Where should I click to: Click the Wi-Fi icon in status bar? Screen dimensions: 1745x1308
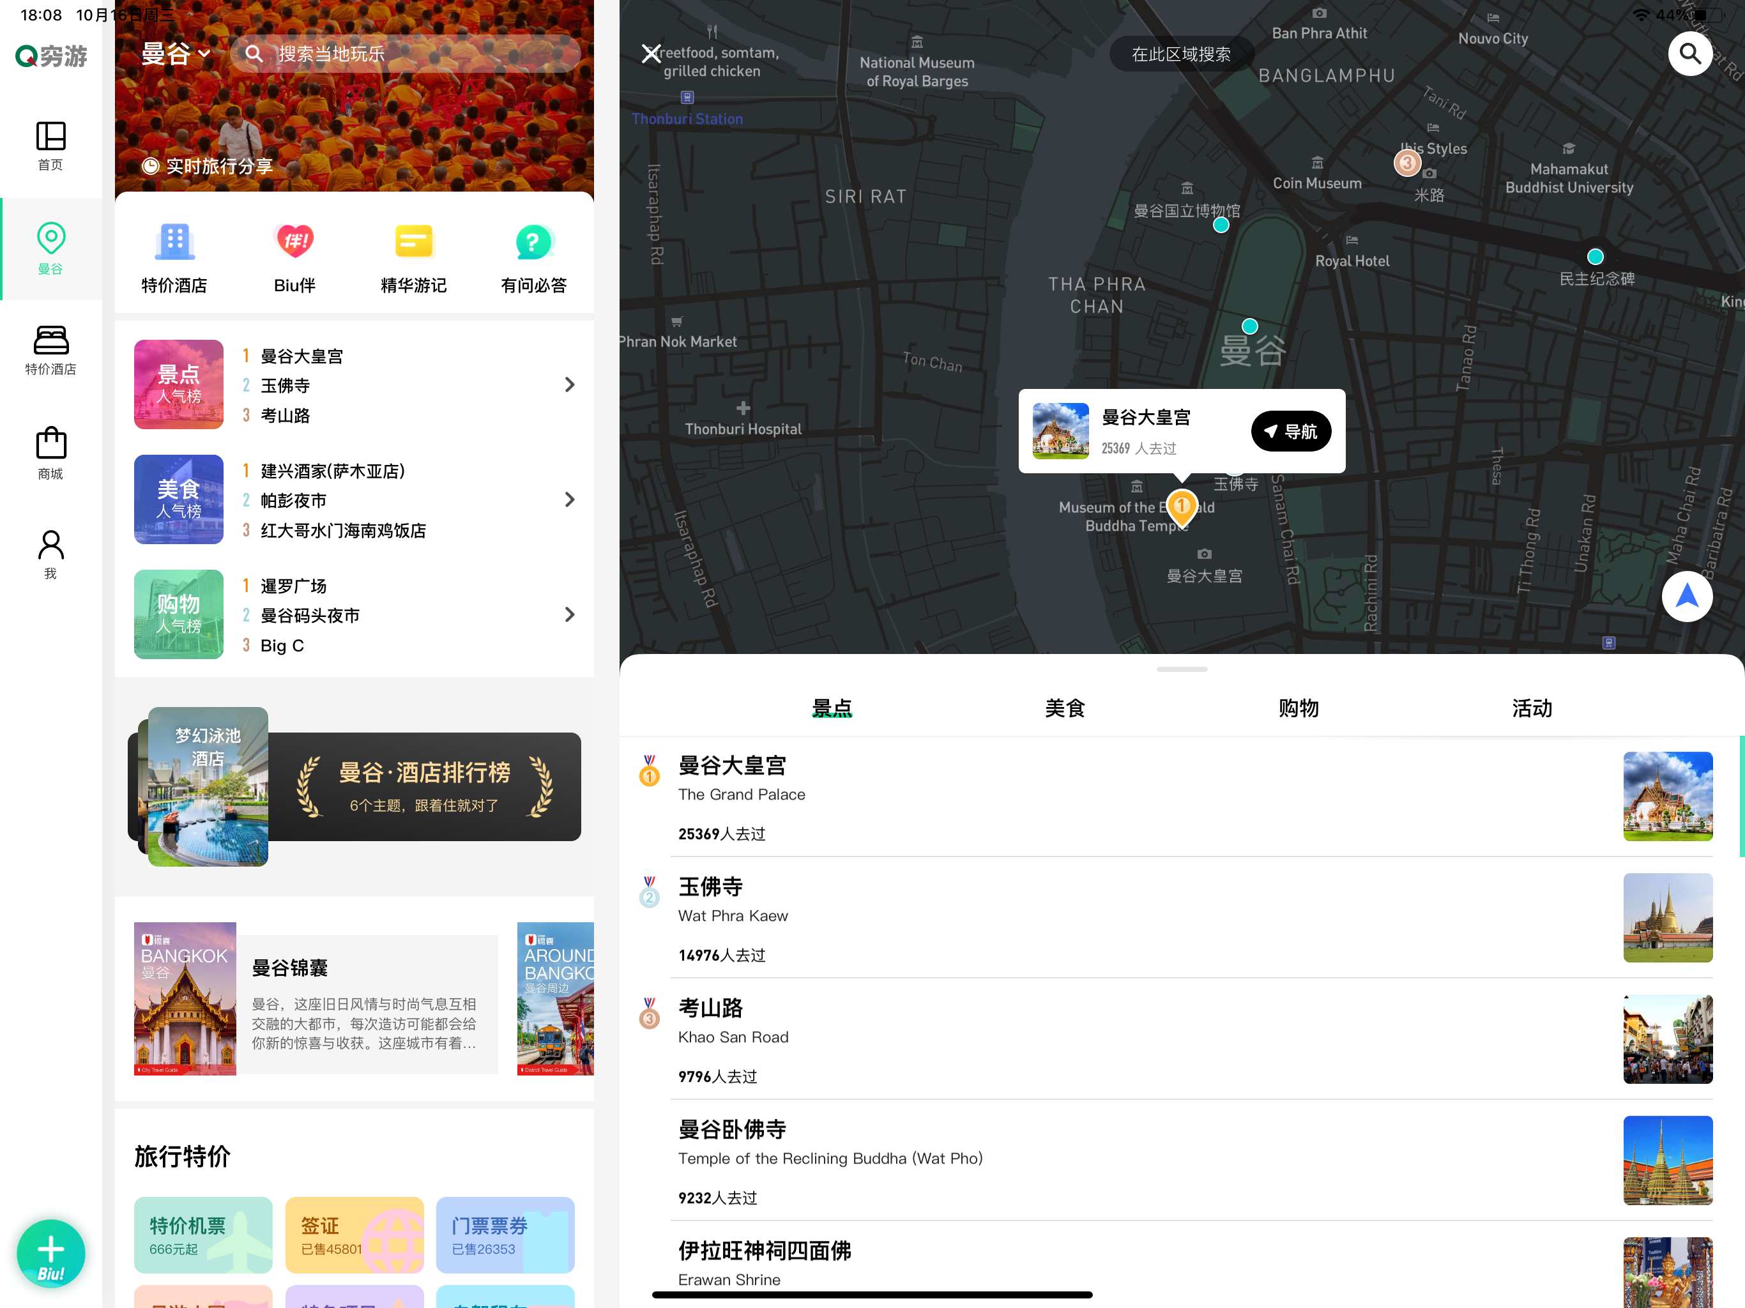pos(1641,15)
